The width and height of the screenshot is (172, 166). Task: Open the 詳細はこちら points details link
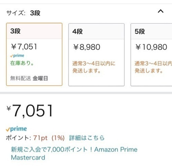click(87, 138)
